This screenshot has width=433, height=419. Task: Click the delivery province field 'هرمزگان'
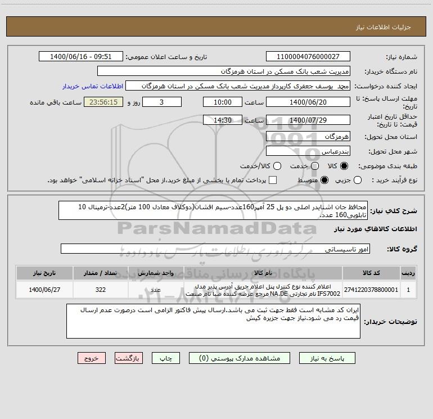[x=308, y=136]
